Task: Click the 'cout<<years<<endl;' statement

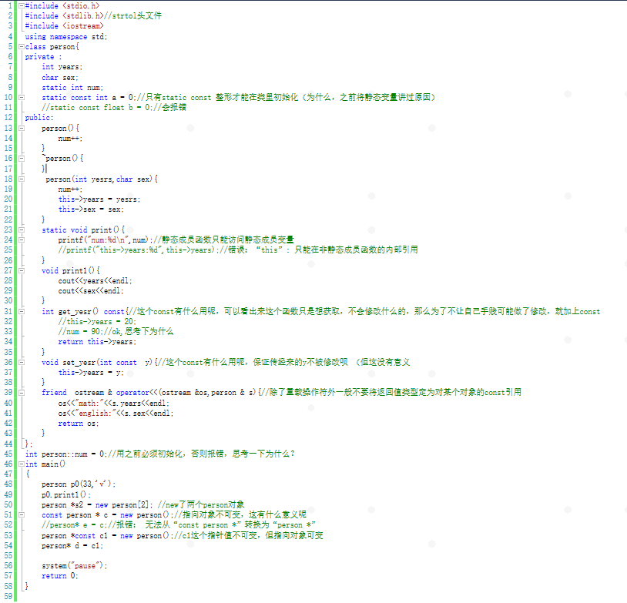Action: pyautogui.click(x=96, y=280)
